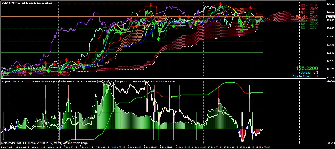This screenshot has width=335, height=149.
Task: Click the R2 - 126.90 resistance label
Action: click(309, 9)
